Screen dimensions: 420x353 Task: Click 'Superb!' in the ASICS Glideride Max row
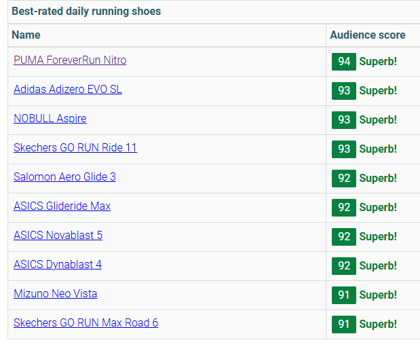(x=378, y=208)
